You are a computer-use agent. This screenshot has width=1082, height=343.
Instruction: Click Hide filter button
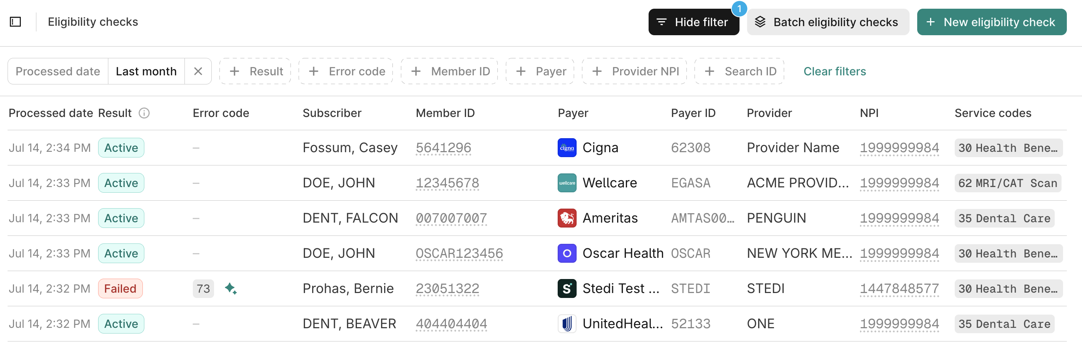[x=693, y=22]
